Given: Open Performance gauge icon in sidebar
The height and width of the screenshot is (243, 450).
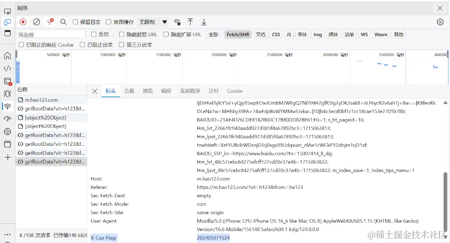Looking at the screenshot, I should (7, 119).
